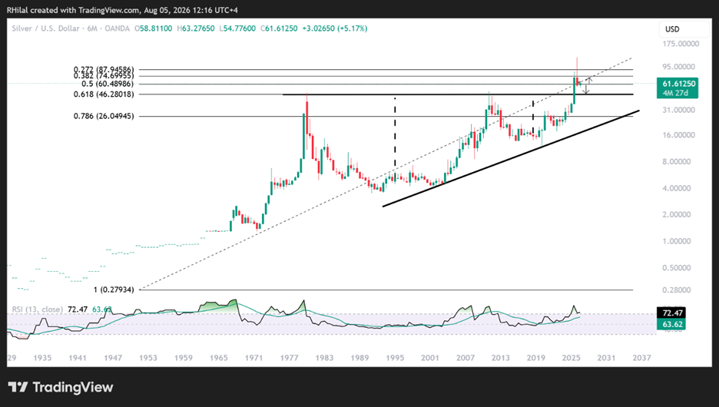Click the 2019 time axis label
Screen dimensions: 719x407
click(535, 358)
